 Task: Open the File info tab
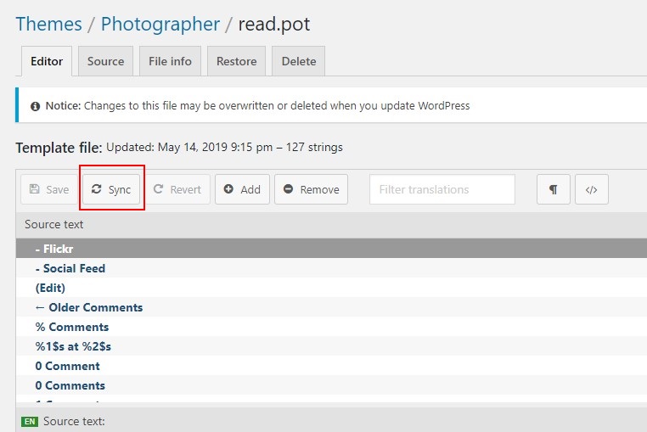(170, 61)
